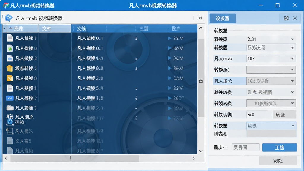
Task: Click the horizontal scrollbar right arrow
Action: coord(194,158)
